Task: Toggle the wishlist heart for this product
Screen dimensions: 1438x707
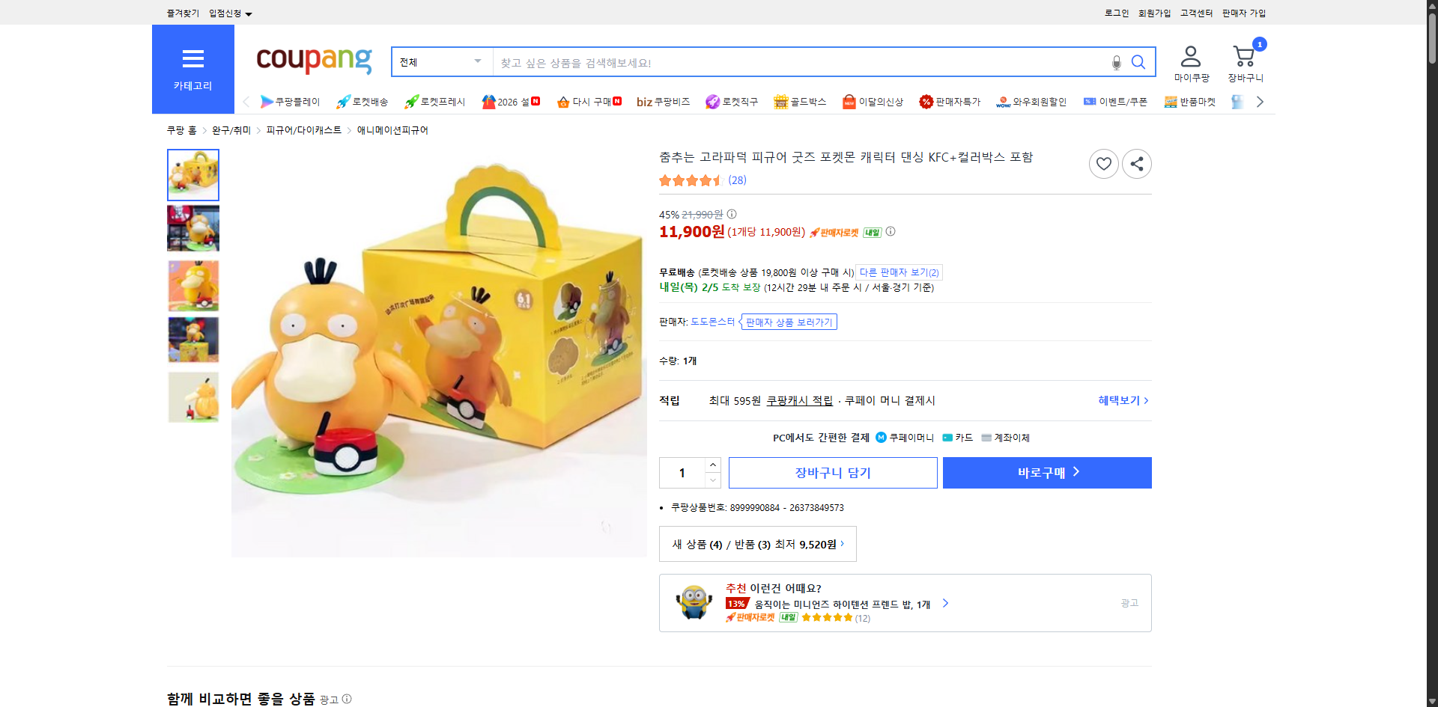Action: point(1103,163)
